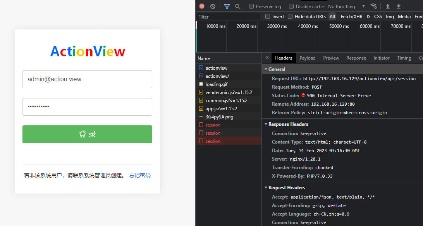Import HAR file (upload arrow icon)
The width and height of the screenshot is (423, 226).
pyautogui.click(x=387, y=6)
